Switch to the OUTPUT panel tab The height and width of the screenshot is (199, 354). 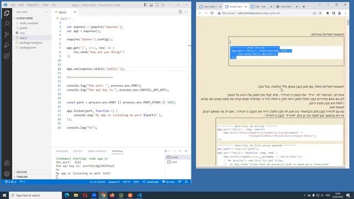click(77, 151)
